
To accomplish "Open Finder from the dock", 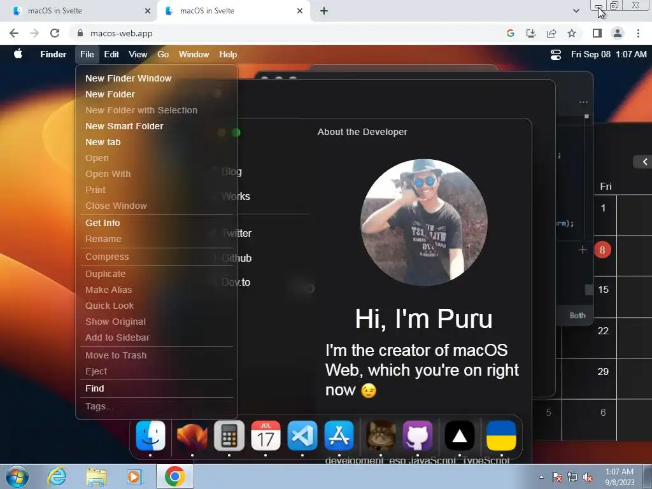I will 150,436.
